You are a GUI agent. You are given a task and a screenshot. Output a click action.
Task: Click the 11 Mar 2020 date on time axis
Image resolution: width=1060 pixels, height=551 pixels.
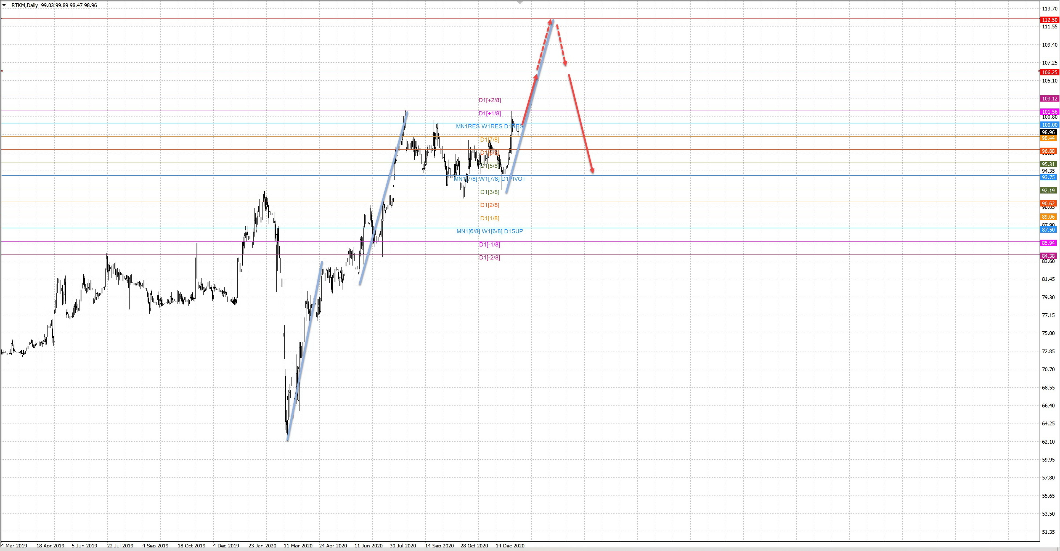(298, 546)
